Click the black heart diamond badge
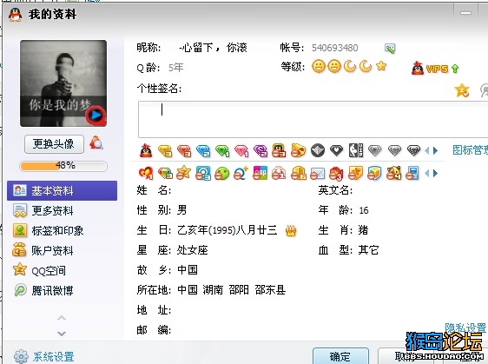 click(x=336, y=150)
